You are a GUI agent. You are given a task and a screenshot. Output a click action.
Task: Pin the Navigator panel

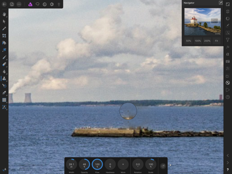point(220,3)
